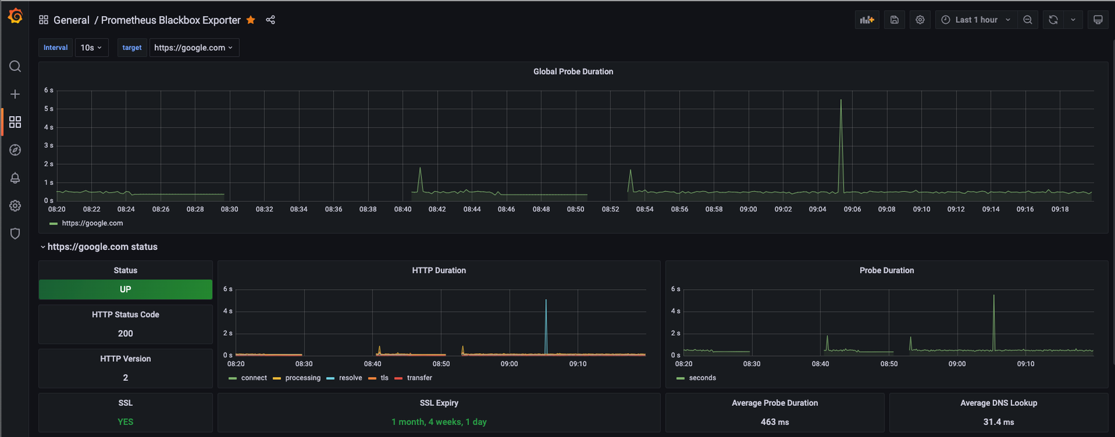The image size is (1115, 437).
Task: Toggle the connect legend series
Action: point(254,378)
